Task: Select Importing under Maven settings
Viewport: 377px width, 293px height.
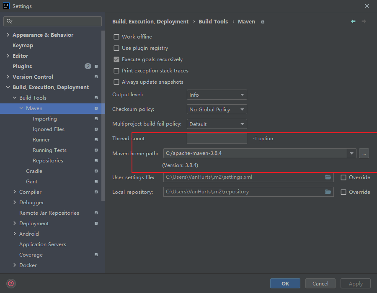Action: pyautogui.click(x=44, y=119)
